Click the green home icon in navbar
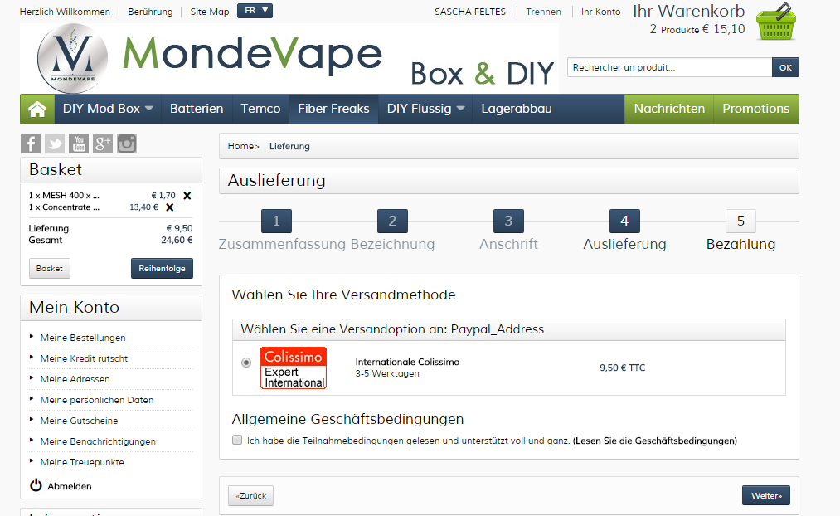This screenshot has width=840, height=516. pyautogui.click(x=37, y=109)
